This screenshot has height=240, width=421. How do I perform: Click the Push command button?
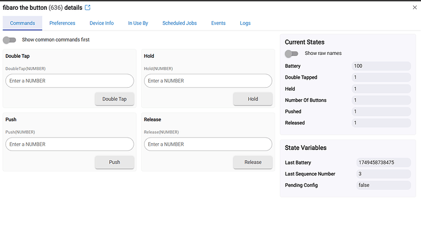(x=114, y=162)
